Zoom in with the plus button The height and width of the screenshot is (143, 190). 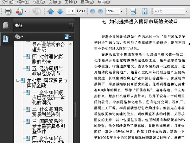[x=100, y=11]
